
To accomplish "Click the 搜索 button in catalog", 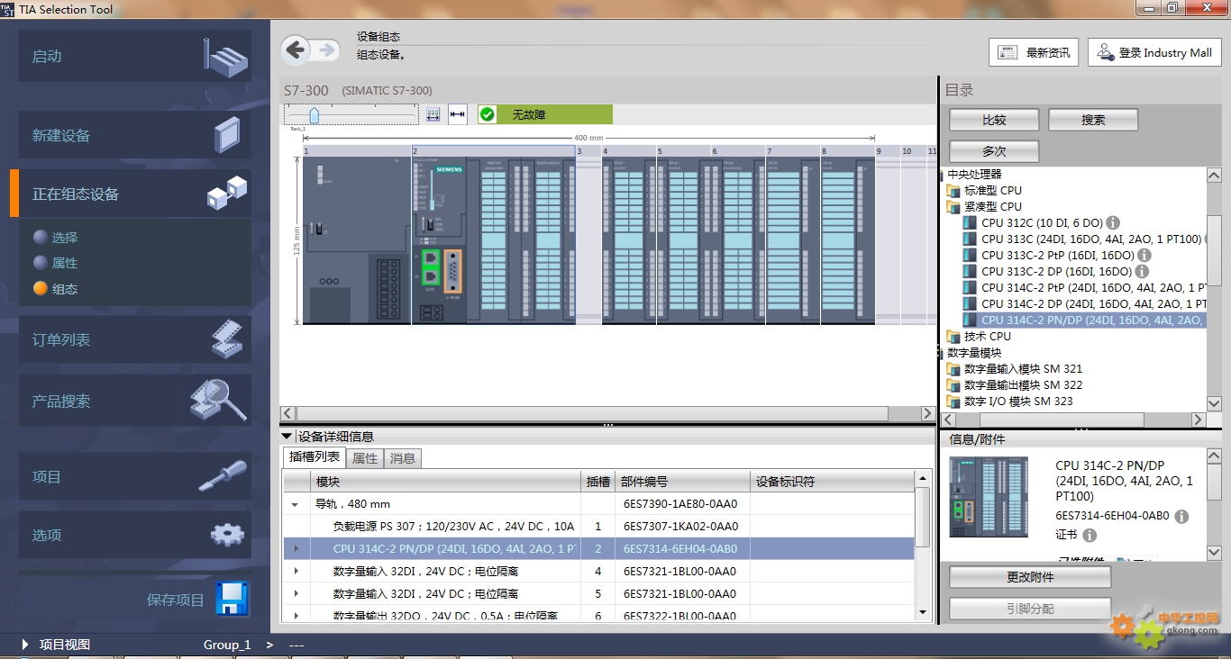I will tap(1093, 120).
